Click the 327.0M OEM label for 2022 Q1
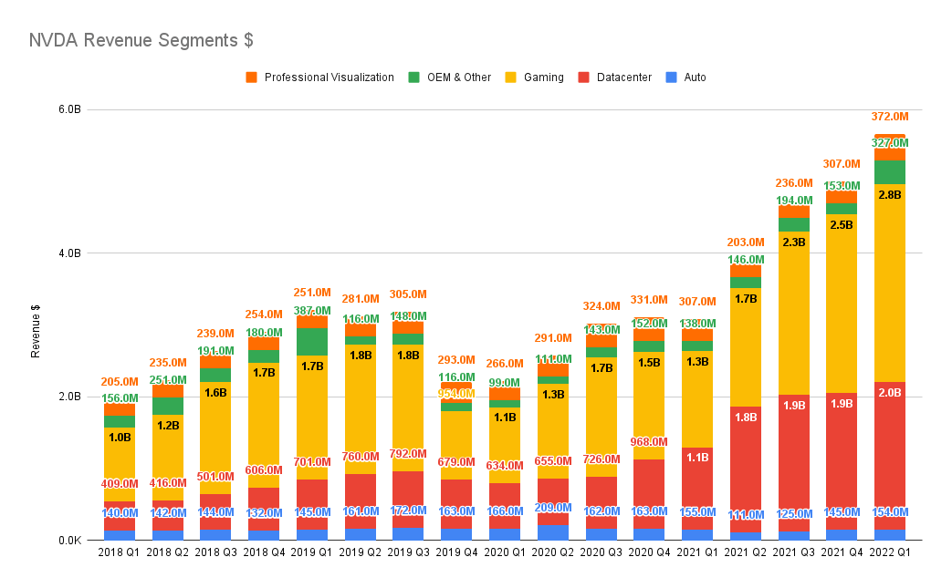 (890, 143)
